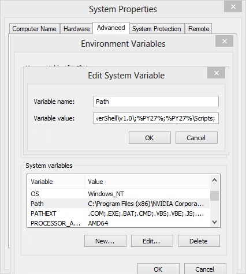Select the Advanced tab
The image size is (246, 274).
[x=111, y=28]
